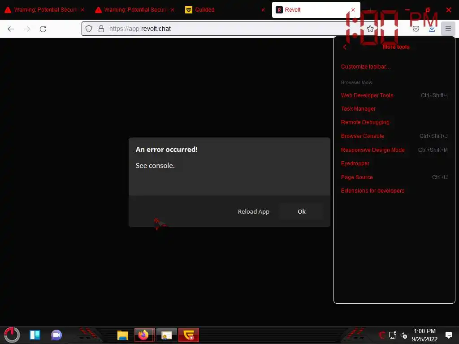Go back from More tools submenu

pos(345,47)
